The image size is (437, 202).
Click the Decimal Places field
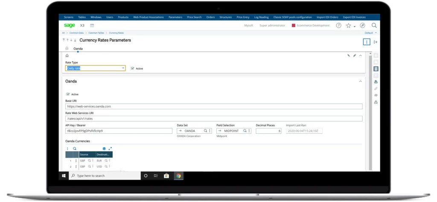click(x=269, y=131)
